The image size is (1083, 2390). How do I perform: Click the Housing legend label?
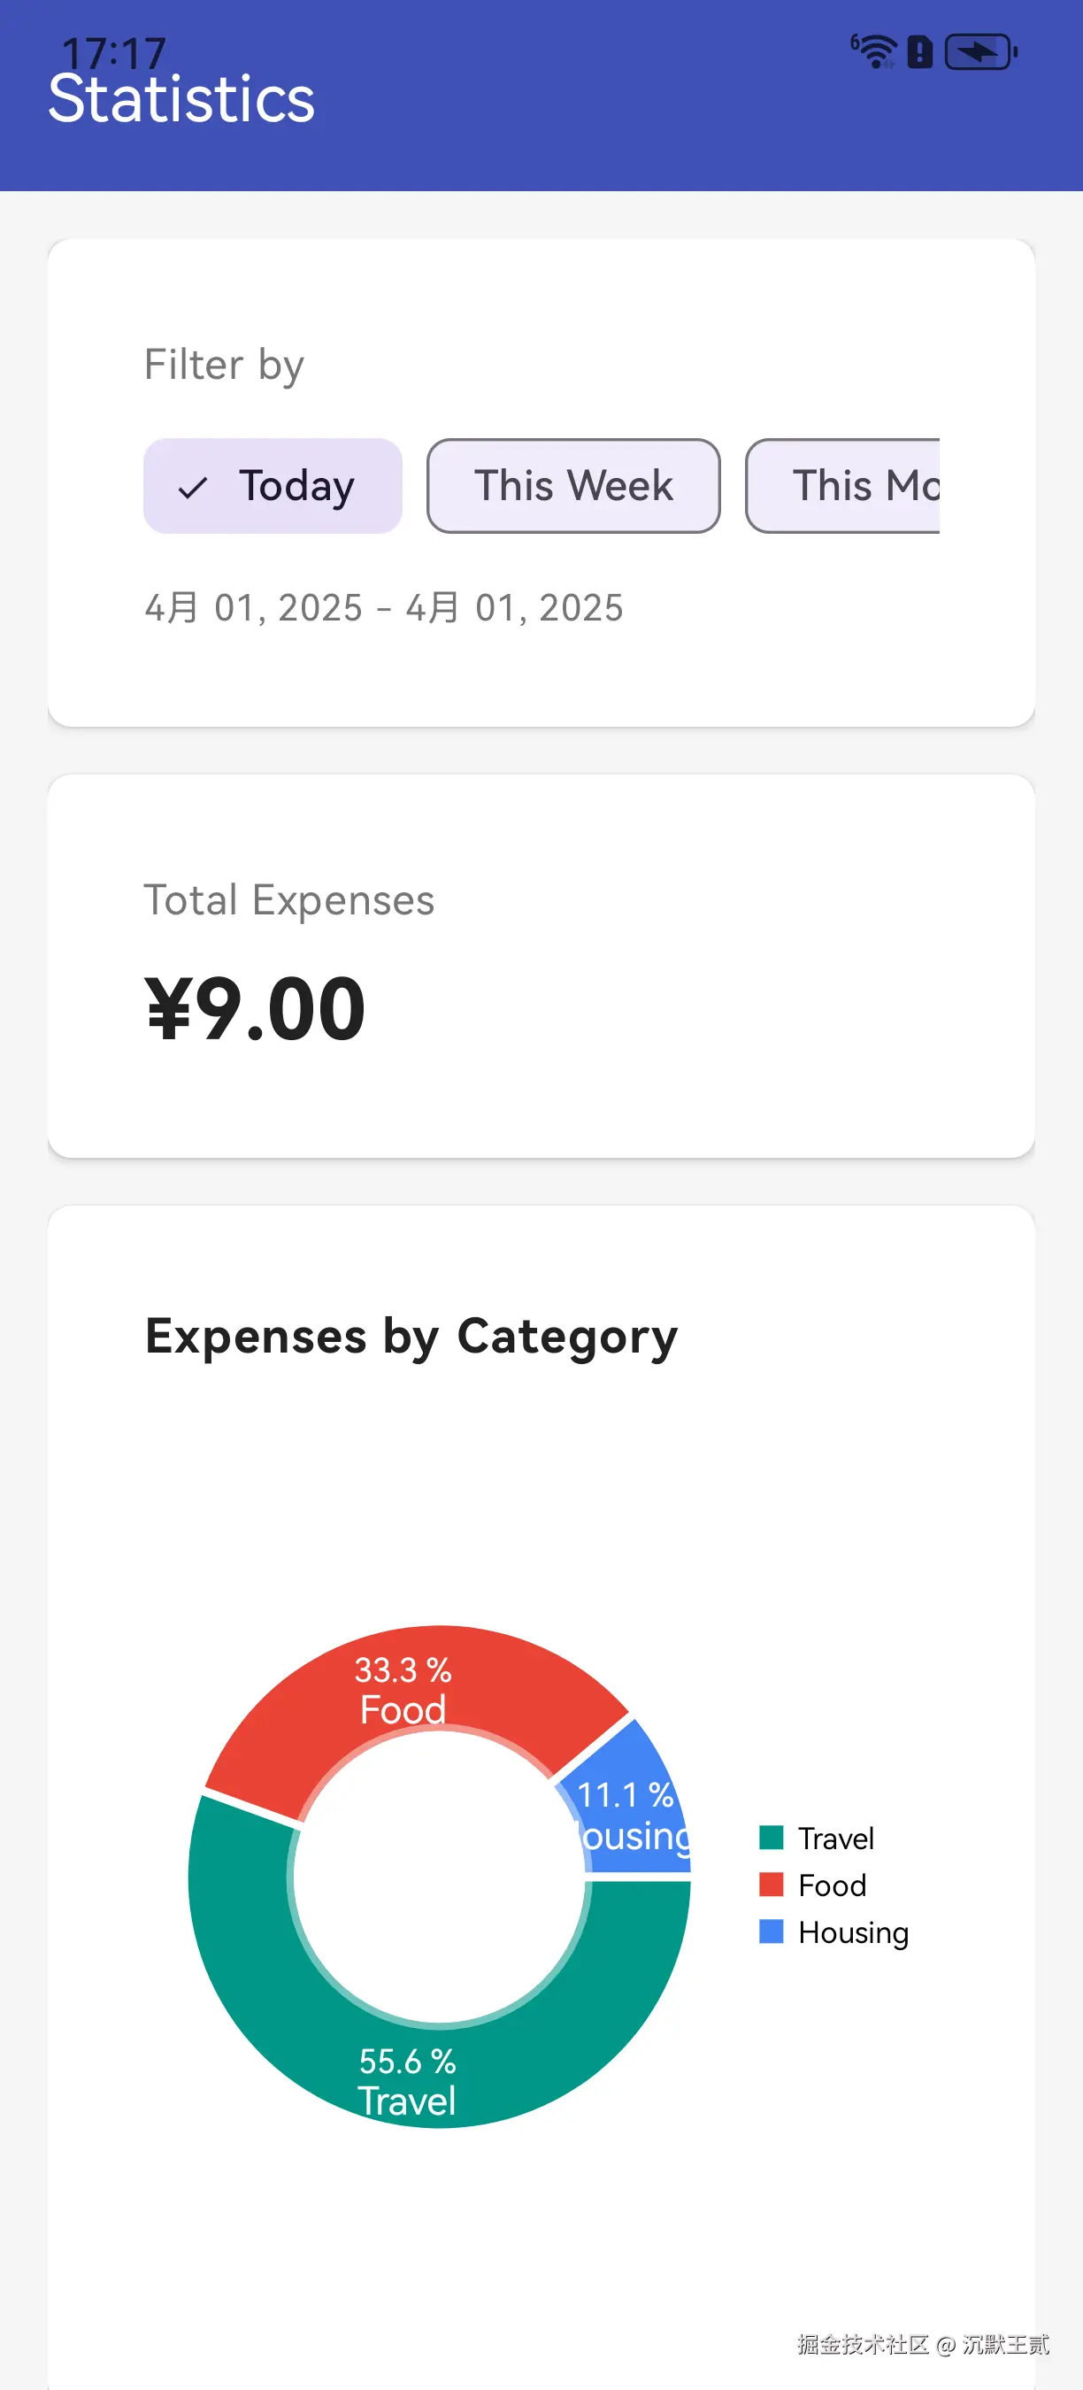[853, 1932]
